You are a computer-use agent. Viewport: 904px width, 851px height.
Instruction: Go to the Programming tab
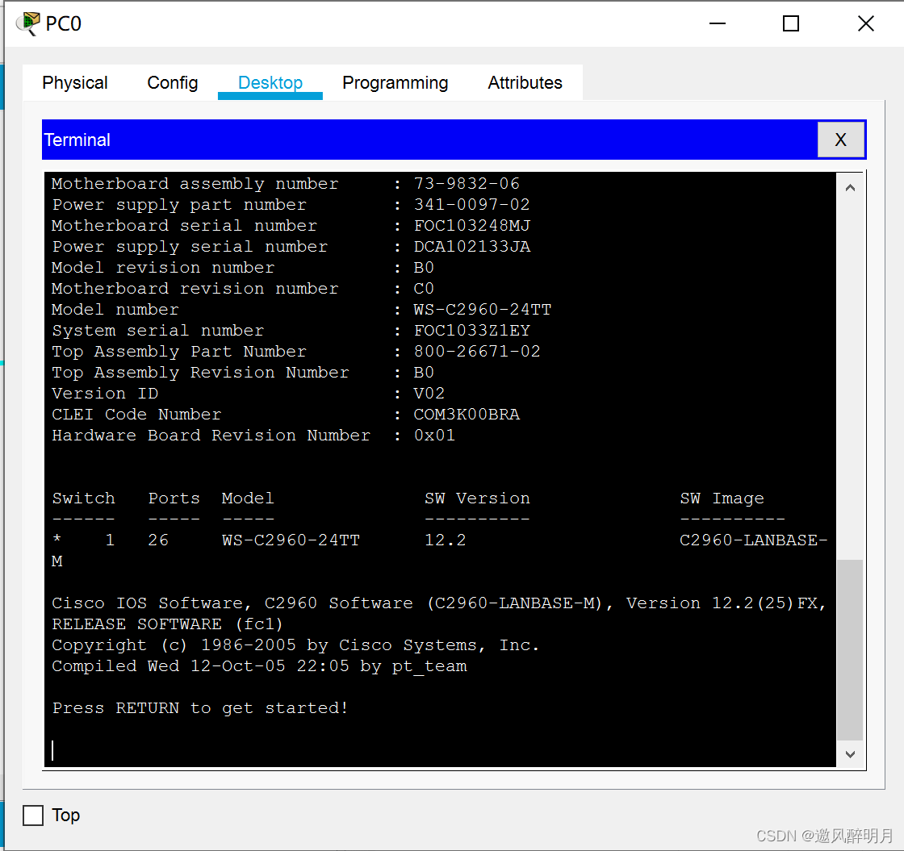click(395, 82)
